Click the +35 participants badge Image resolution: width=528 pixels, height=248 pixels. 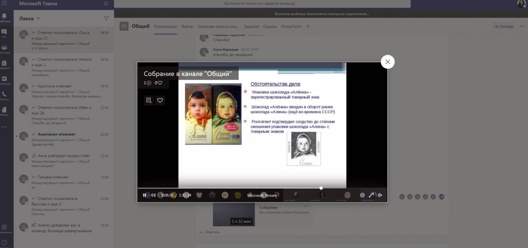(x=441, y=197)
